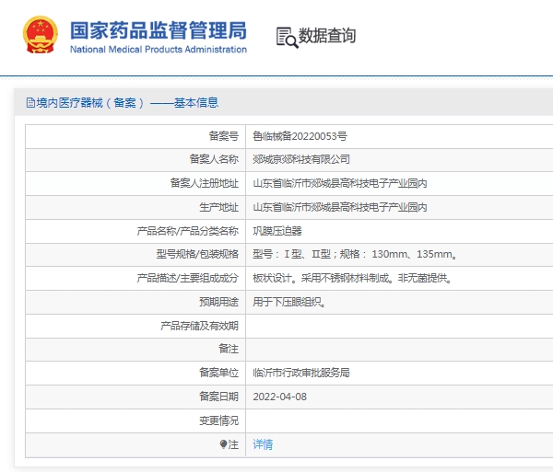Image resolution: width=553 pixels, height=472 pixels.
Task: Click the 备案人名称 label
Action: pos(215,159)
